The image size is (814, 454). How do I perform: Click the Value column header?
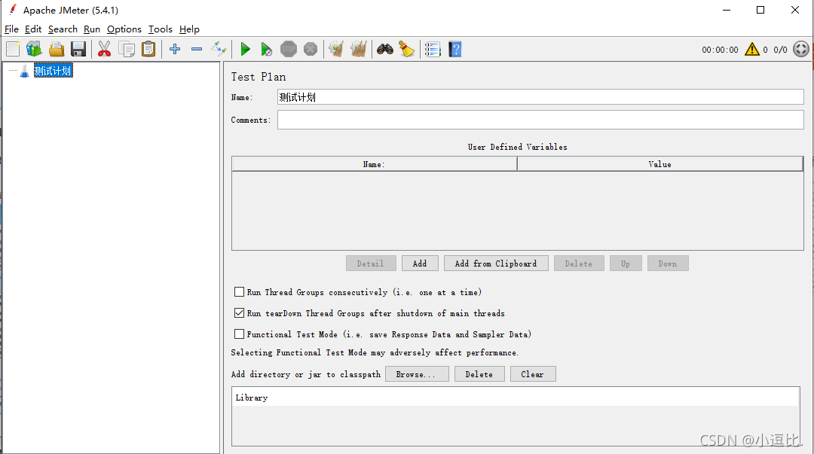[x=659, y=164]
